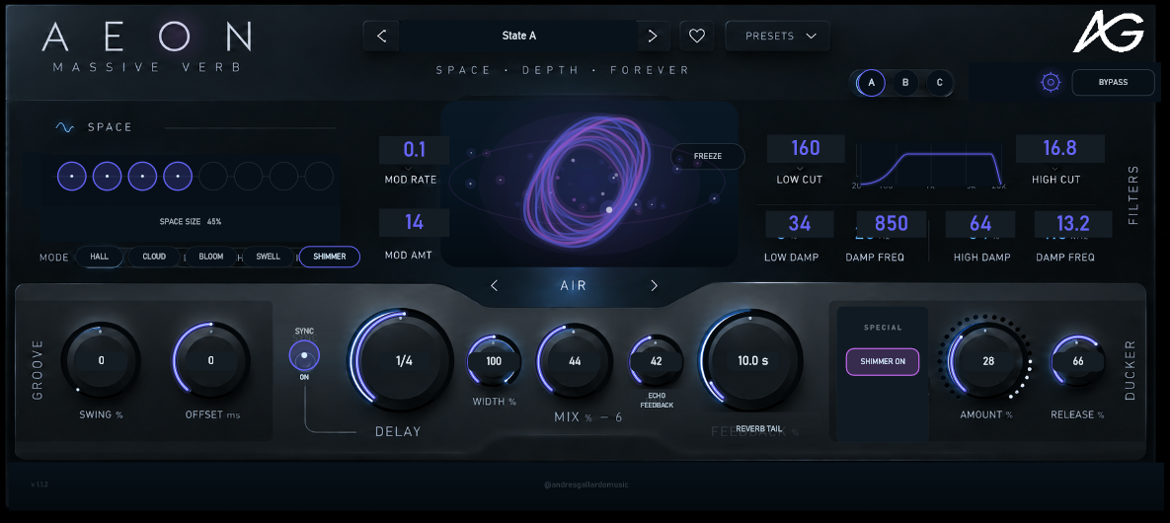Go to the next preset with right arrow
The width and height of the screenshot is (1170, 523).
pos(653,36)
